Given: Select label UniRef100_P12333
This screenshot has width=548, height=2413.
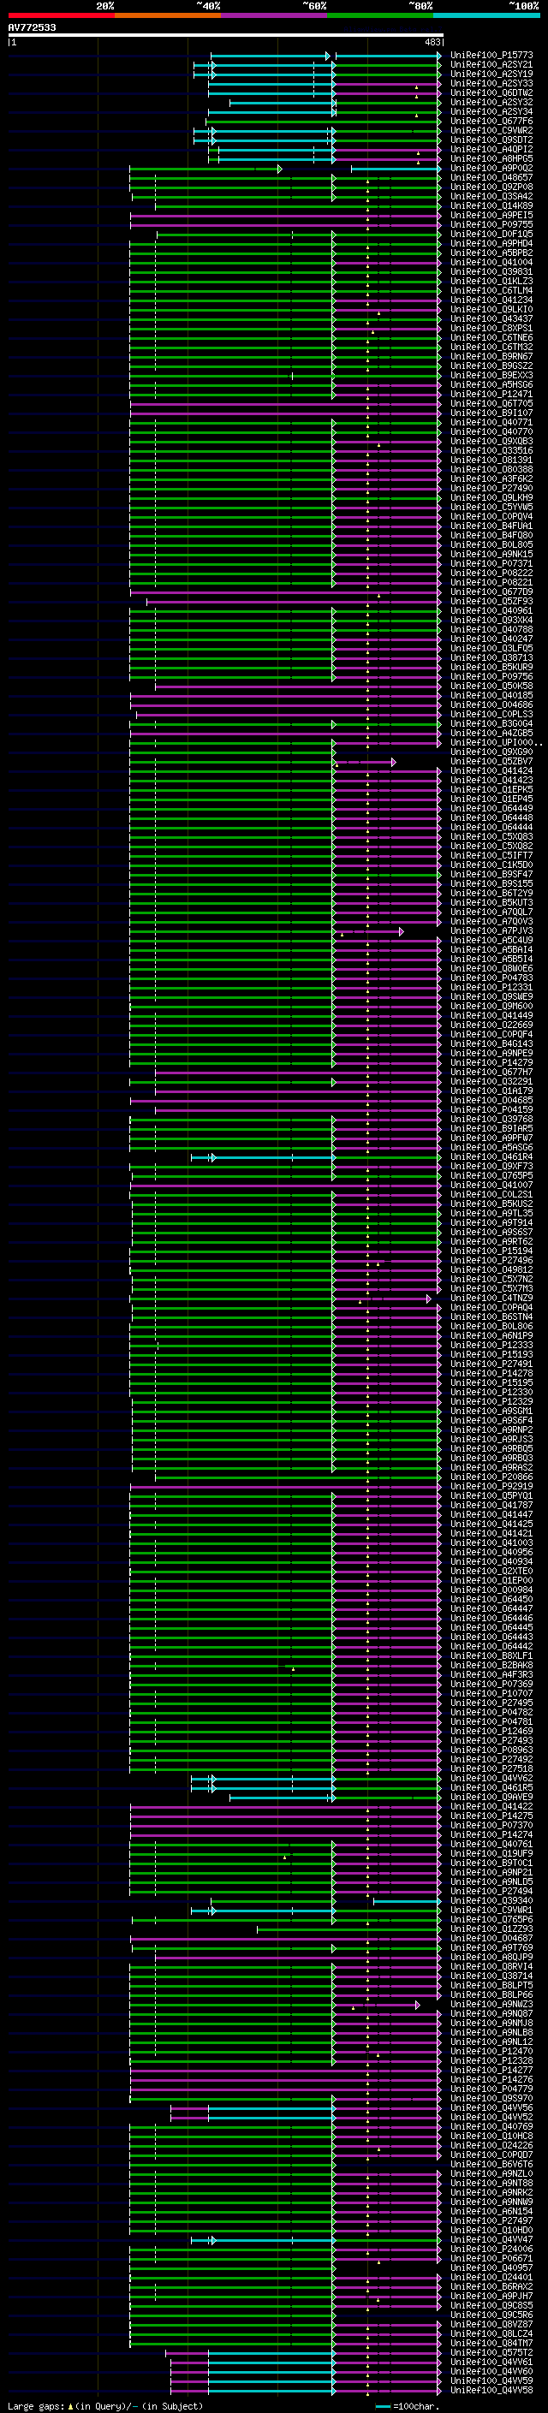Looking at the screenshot, I should point(491,1346).
